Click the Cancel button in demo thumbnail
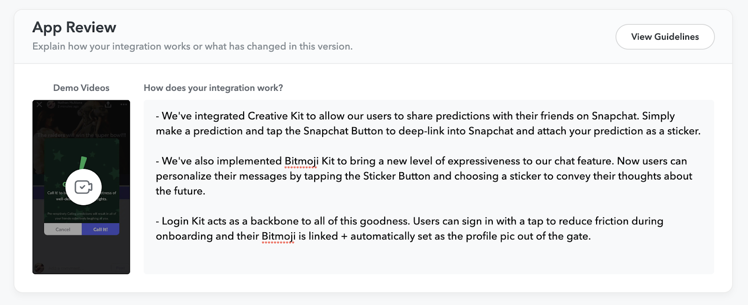The image size is (748, 305). point(63,229)
